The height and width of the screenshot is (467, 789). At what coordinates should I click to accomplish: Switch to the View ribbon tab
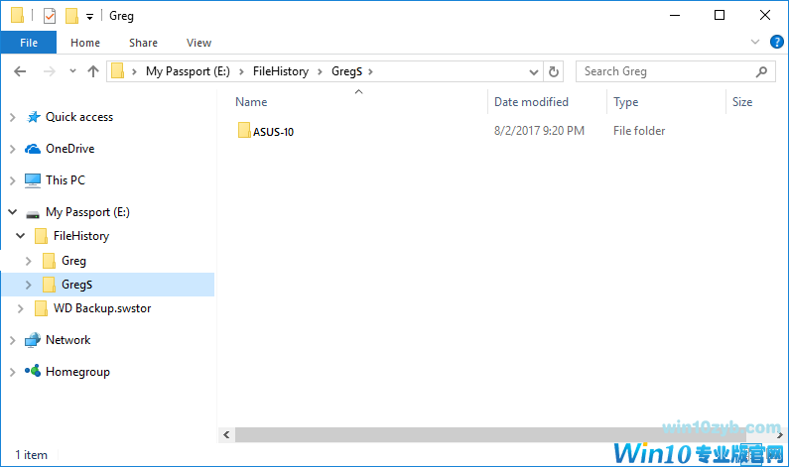click(198, 43)
